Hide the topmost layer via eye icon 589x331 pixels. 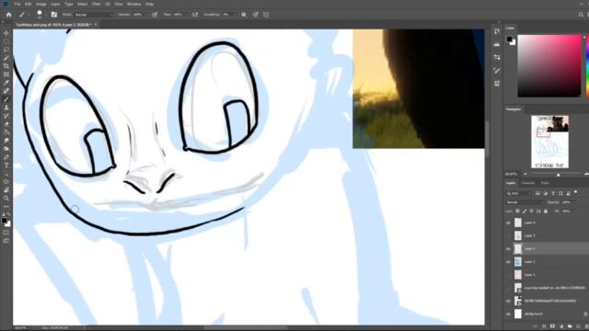[508, 223]
